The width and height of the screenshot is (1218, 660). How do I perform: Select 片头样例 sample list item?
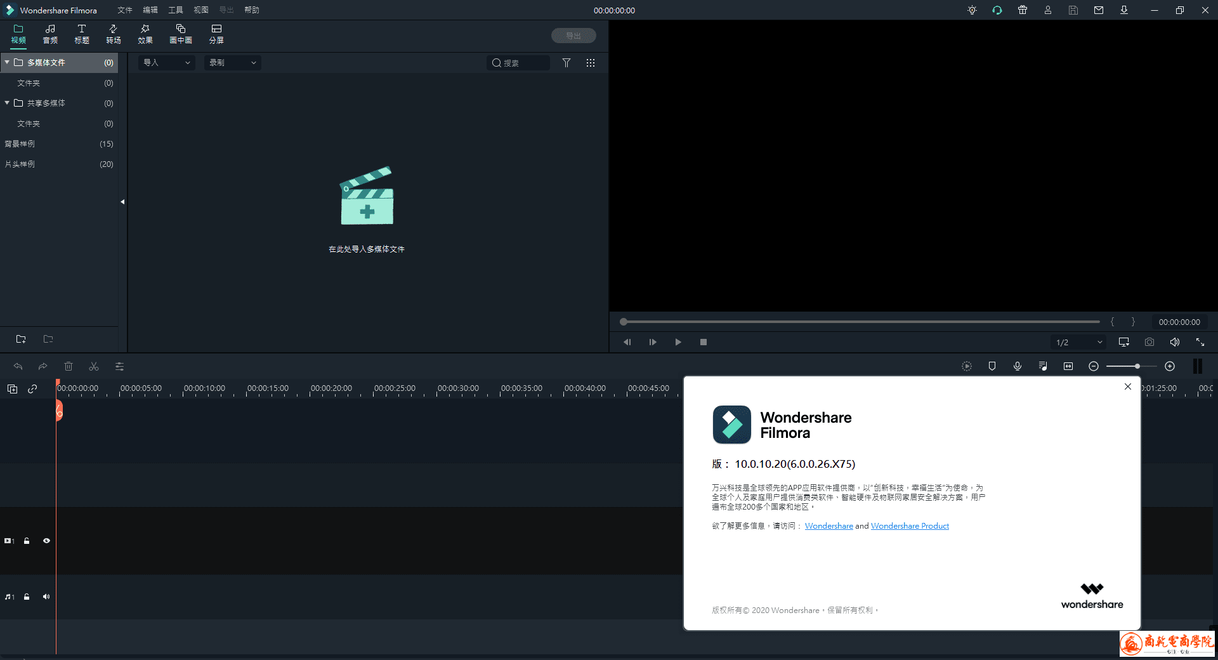click(x=59, y=164)
